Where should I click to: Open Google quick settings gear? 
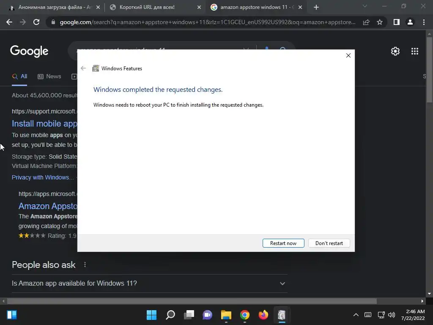click(x=395, y=51)
